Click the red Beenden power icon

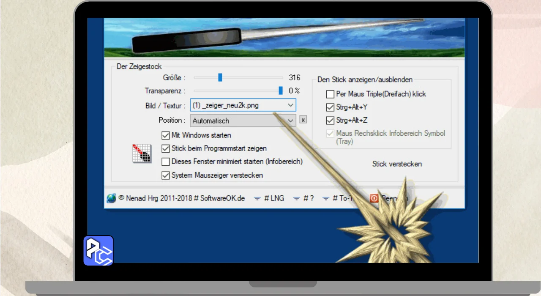(x=374, y=198)
